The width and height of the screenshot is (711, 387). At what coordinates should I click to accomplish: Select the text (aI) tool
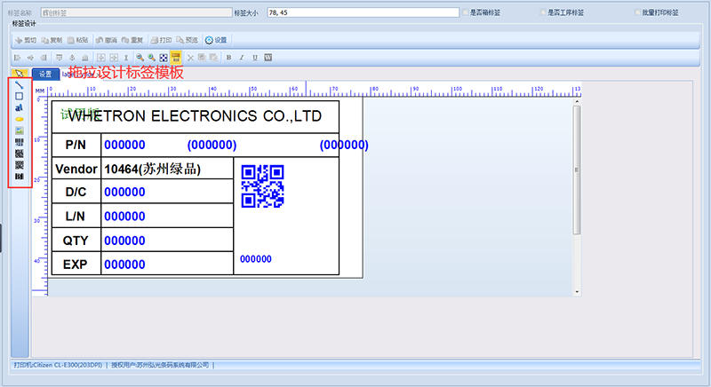point(19,107)
